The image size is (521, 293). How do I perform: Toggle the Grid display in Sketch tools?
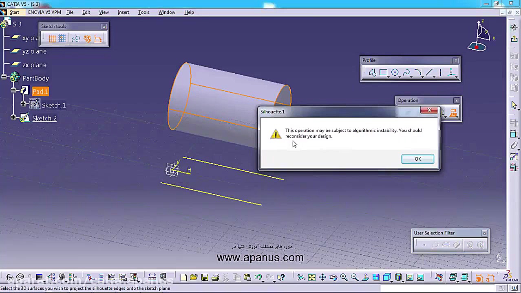(x=52, y=39)
